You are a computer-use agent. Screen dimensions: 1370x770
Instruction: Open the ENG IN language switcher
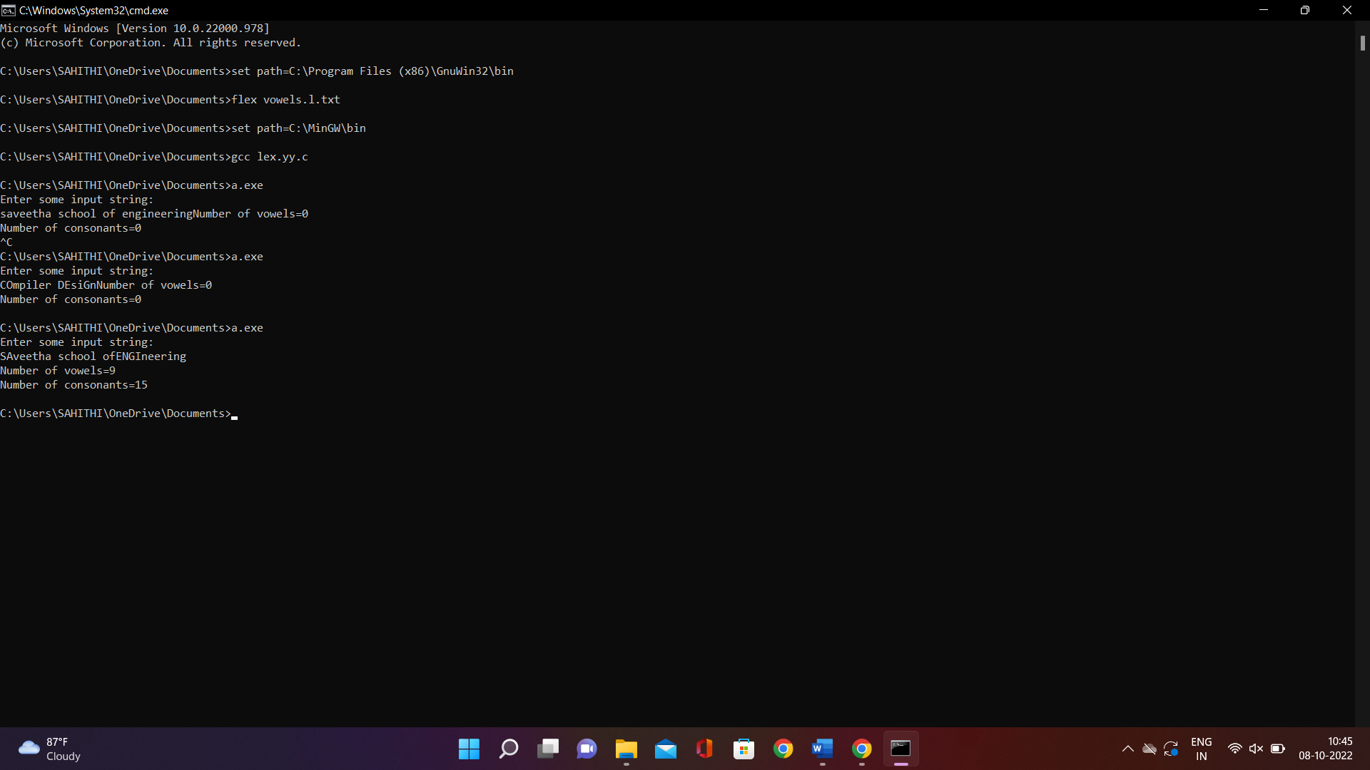tap(1201, 749)
